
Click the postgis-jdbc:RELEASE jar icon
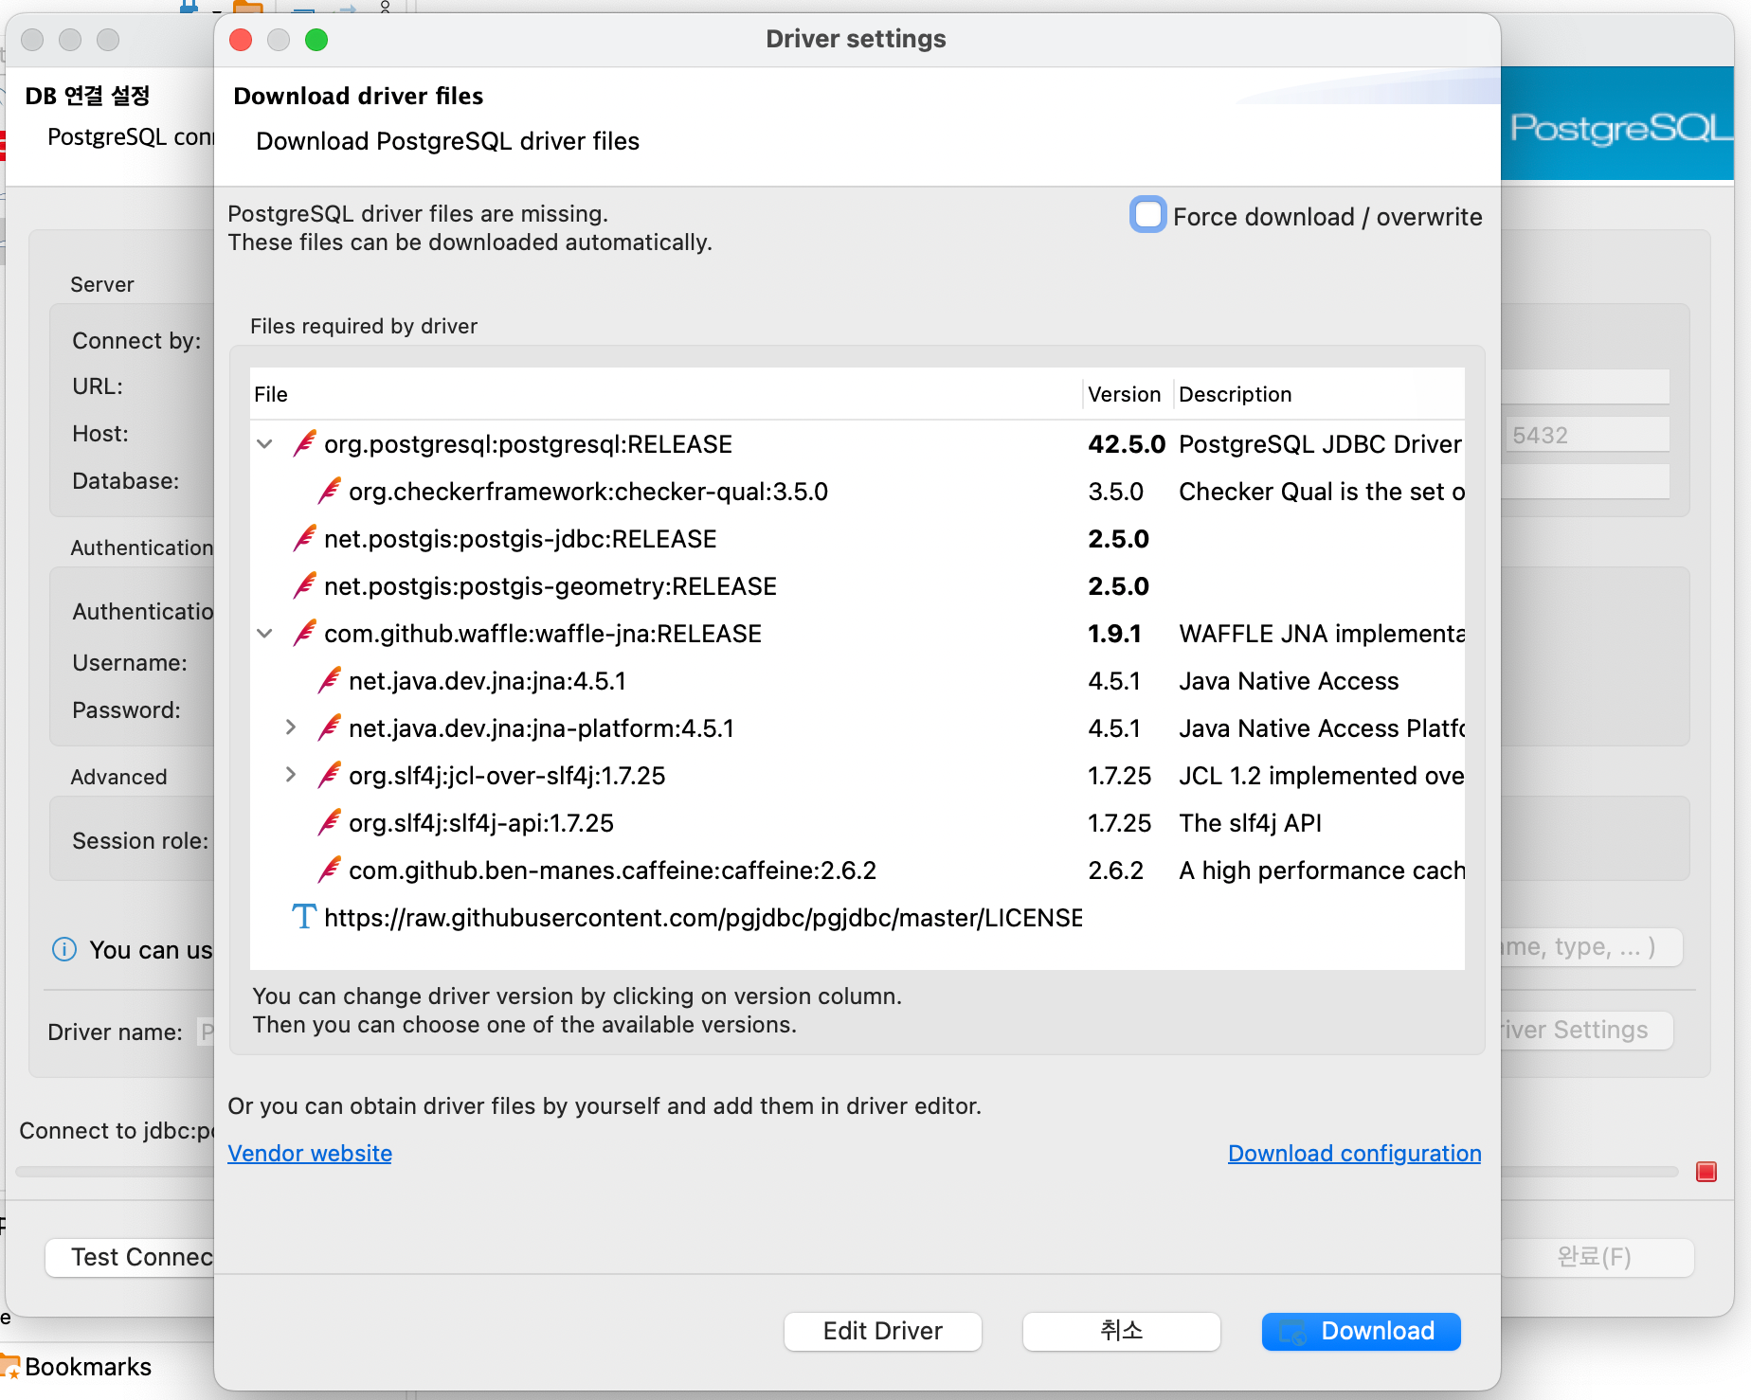(304, 538)
